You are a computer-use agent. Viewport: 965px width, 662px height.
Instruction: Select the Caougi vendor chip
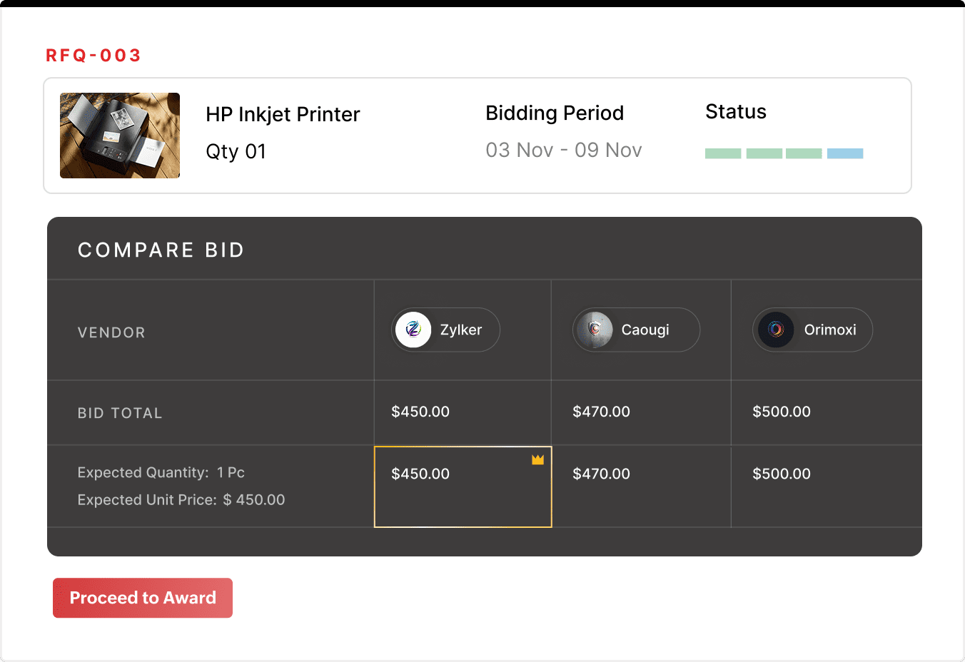click(x=636, y=330)
